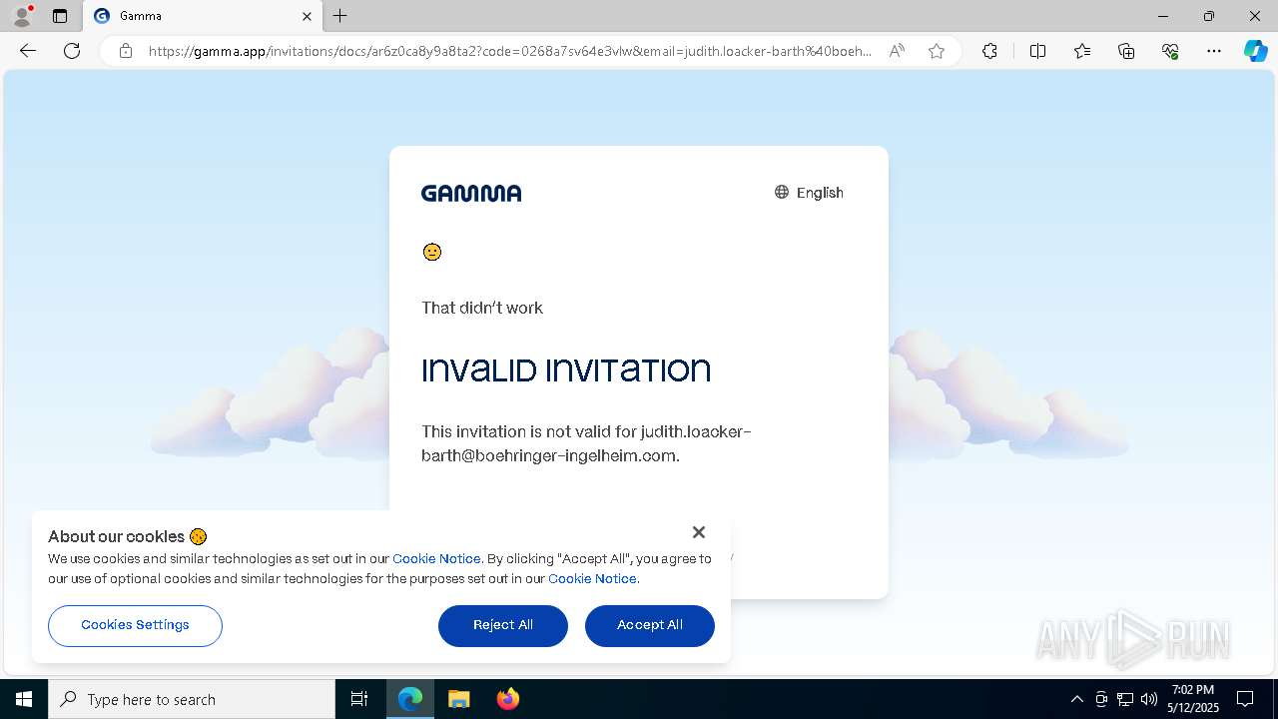The image size is (1278, 719).
Task: Open Microsoft Edge from taskbar
Action: (x=410, y=699)
